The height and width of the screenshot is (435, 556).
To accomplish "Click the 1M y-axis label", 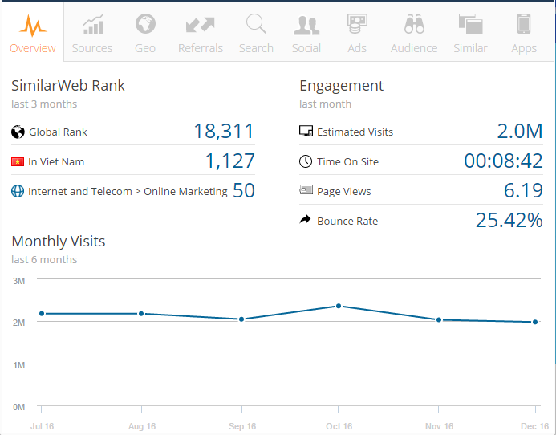I will (x=18, y=365).
